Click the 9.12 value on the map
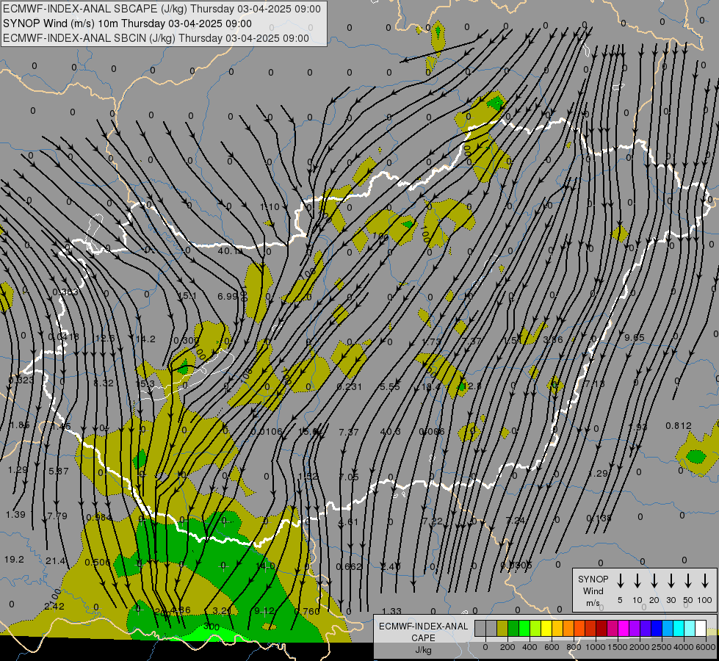This screenshot has height=661, width=719. [x=264, y=610]
